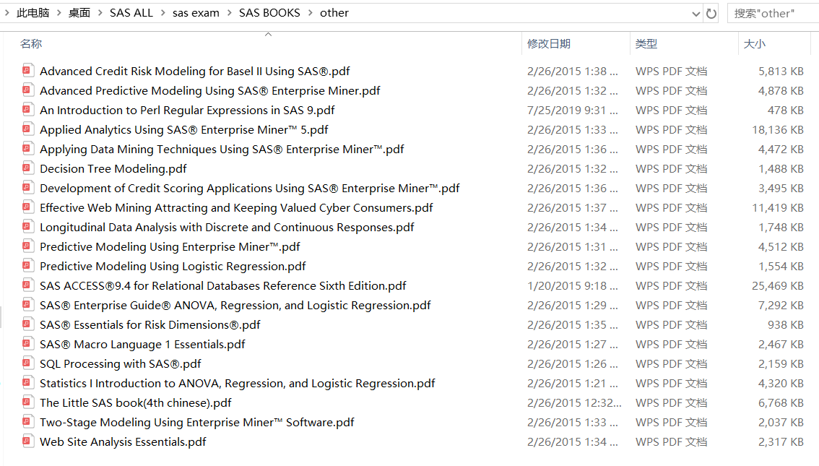Click PDF icon of Advanced Credit Risk Modeling file

pyautogui.click(x=28, y=70)
